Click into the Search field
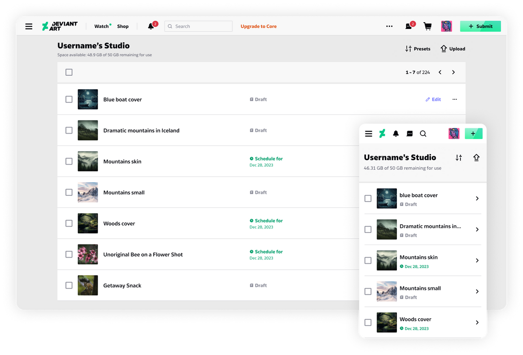Image resolution: width=523 pixels, height=355 pixels. tap(198, 27)
